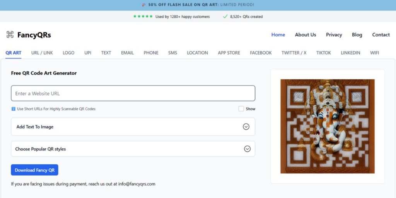Open the Contact page link

click(x=381, y=34)
